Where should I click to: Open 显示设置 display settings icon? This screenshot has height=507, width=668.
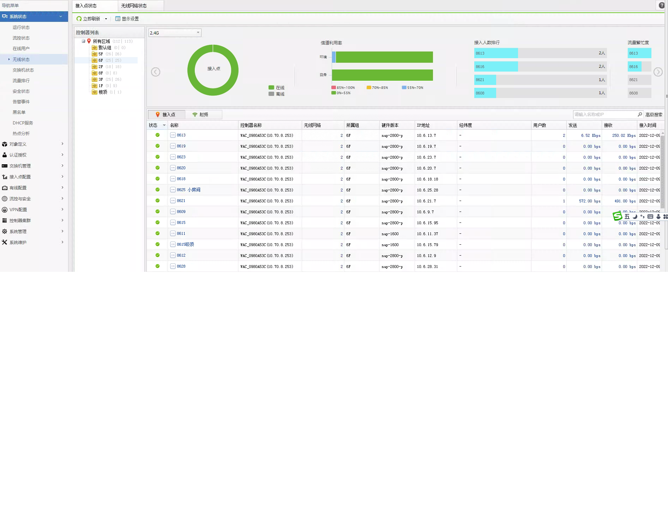118,19
